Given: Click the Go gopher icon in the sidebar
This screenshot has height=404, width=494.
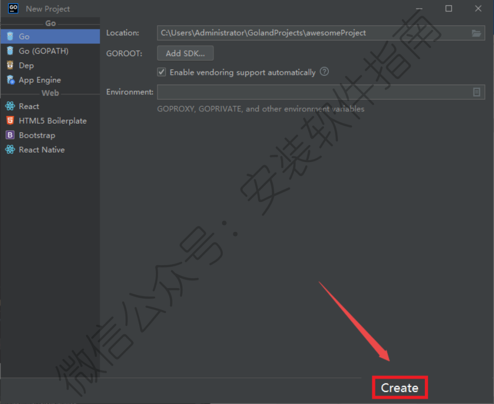Looking at the screenshot, I should [x=10, y=36].
